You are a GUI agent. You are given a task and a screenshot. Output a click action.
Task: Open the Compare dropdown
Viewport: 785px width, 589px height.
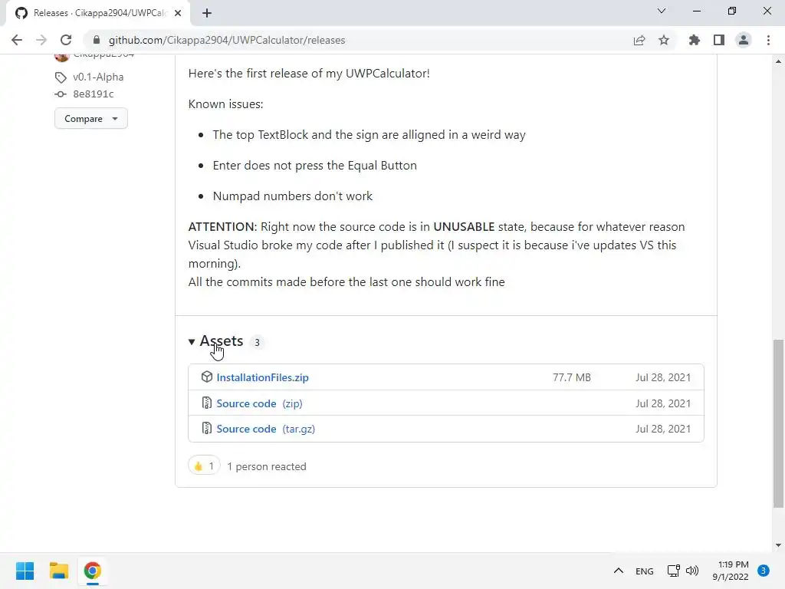(x=91, y=119)
